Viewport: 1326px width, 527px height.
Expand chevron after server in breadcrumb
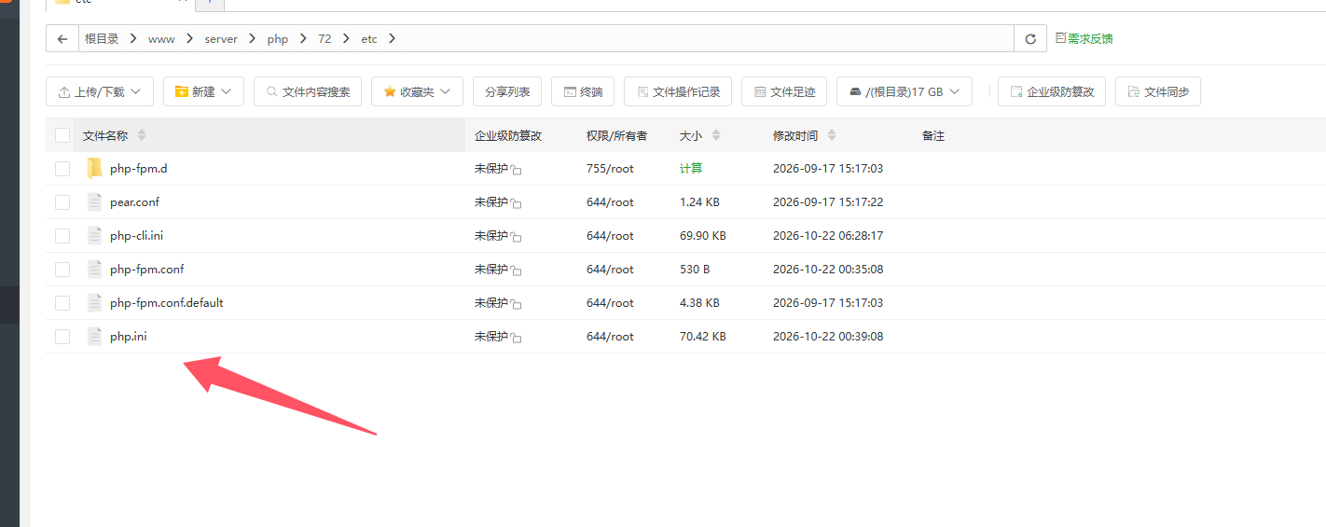pos(253,38)
